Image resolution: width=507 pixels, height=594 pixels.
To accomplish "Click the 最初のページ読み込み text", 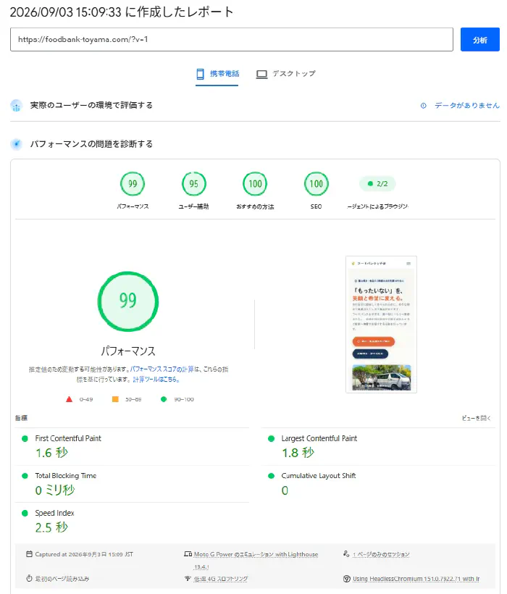I will click(62, 579).
